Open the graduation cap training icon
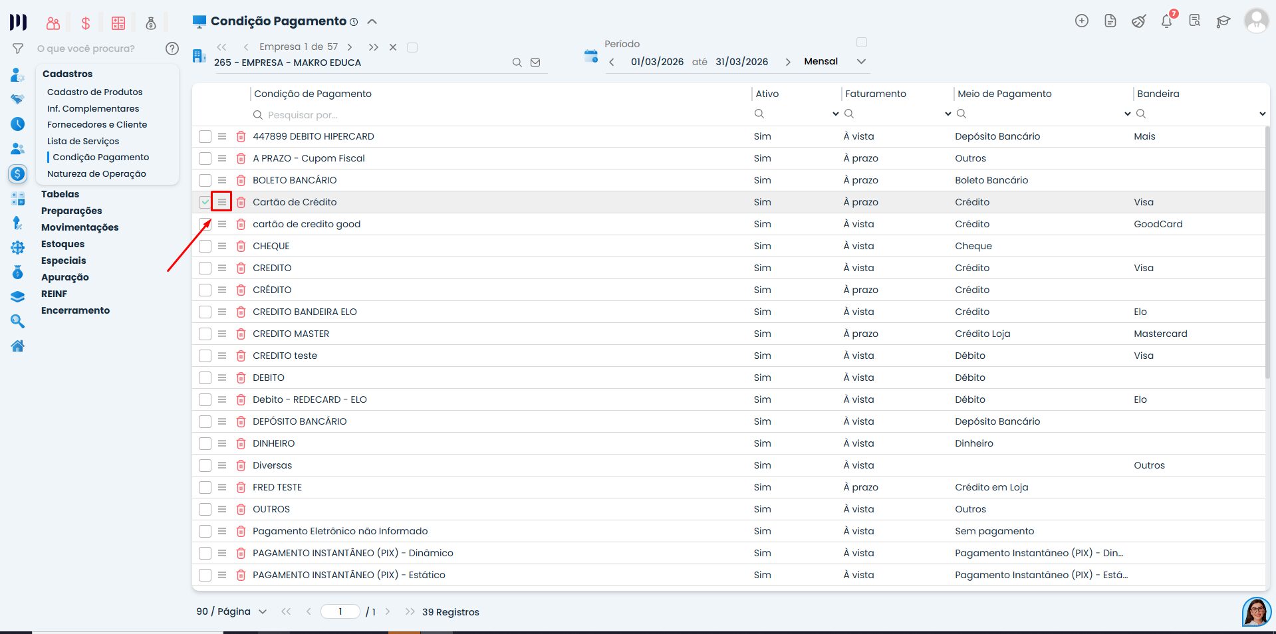Screen dimensions: 1276x634 1223,21
